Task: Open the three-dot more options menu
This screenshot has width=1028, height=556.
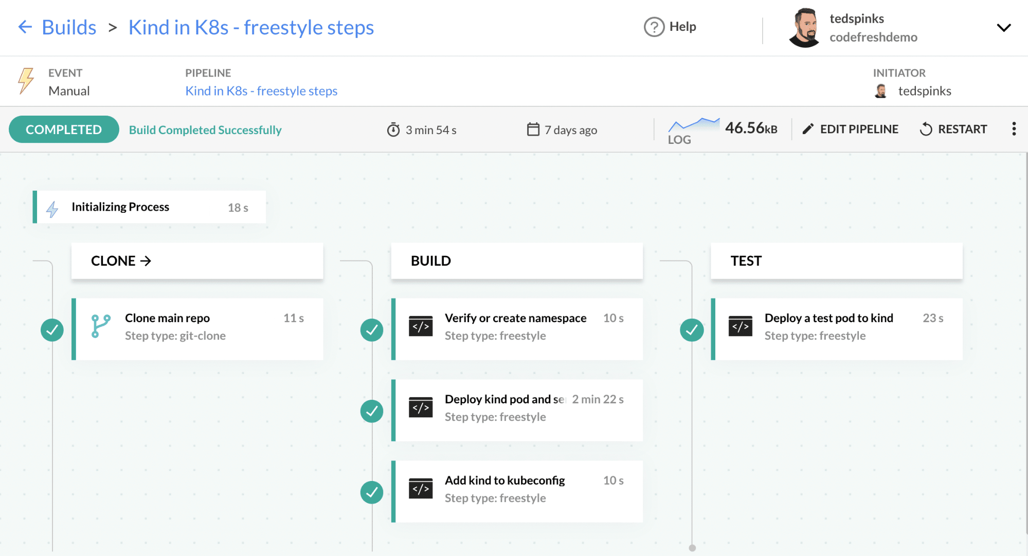Action: [x=1014, y=129]
